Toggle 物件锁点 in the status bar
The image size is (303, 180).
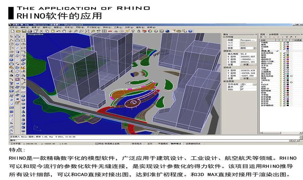pyautogui.click(x=176, y=144)
